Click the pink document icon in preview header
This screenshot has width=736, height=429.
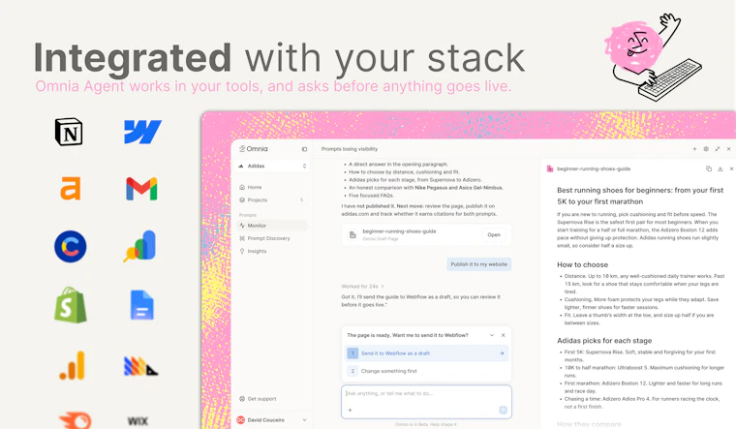click(x=550, y=169)
